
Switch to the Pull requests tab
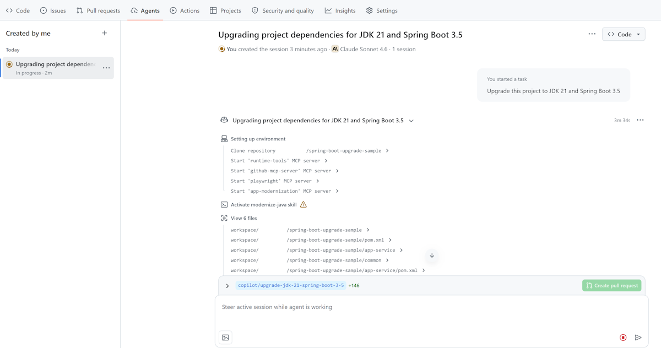coord(98,10)
